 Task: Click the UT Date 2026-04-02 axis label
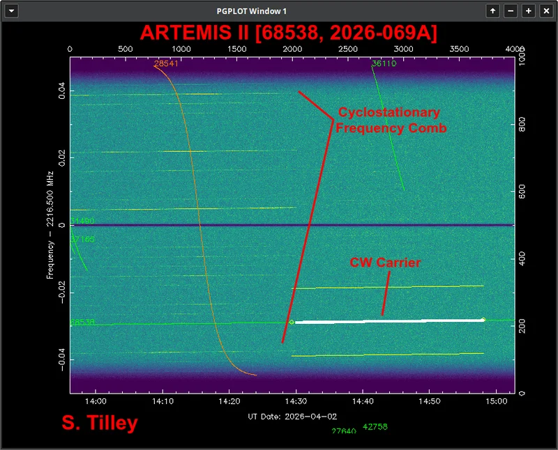pos(292,417)
